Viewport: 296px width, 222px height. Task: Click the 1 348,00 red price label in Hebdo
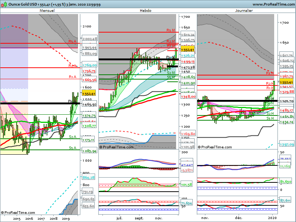tap(188, 97)
